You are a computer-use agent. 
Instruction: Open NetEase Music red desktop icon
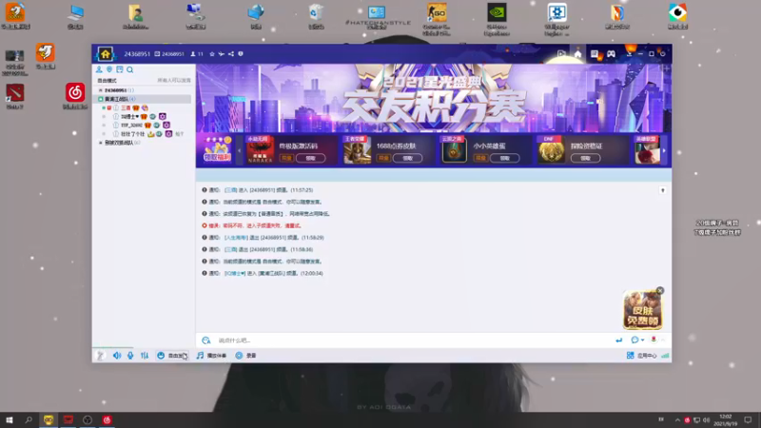[75, 92]
